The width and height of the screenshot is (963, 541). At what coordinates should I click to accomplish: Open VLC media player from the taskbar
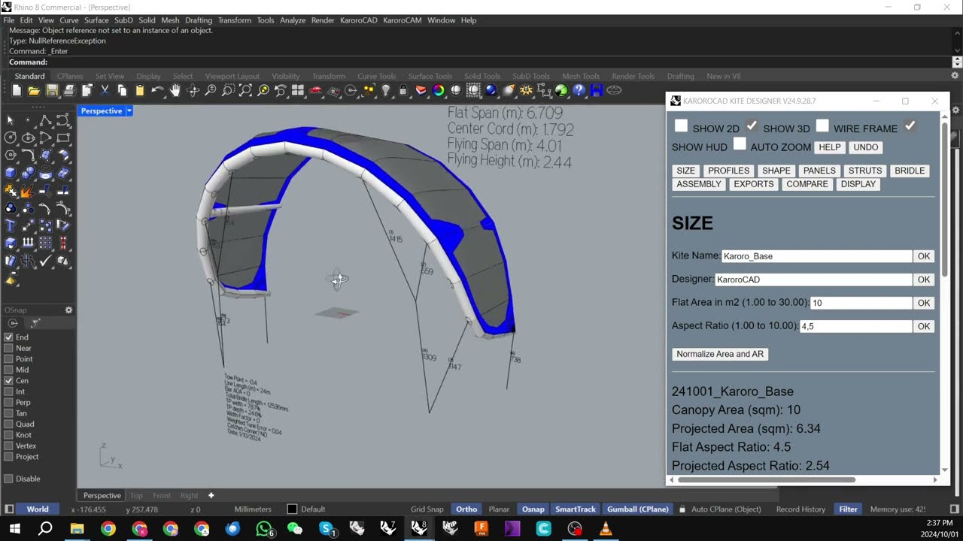tap(606, 529)
